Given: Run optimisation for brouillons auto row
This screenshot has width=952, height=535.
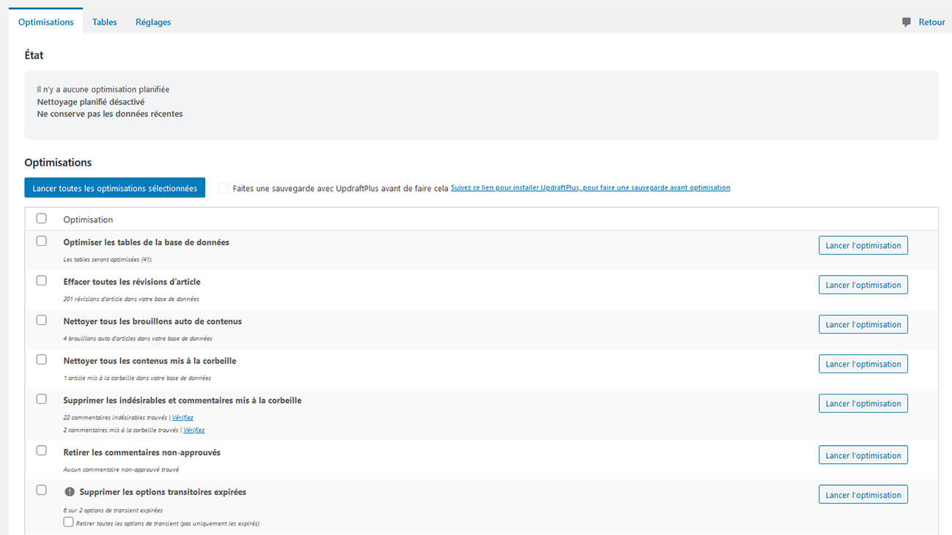Looking at the screenshot, I should click(863, 324).
